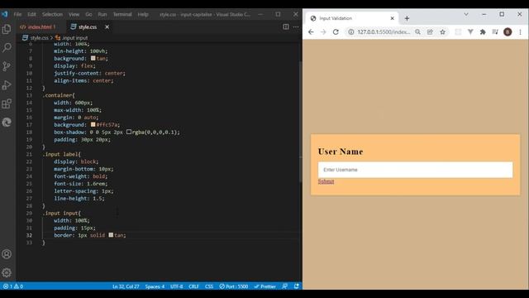Open the rgba color swatch on line 18
The width and height of the screenshot is (529, 298).
(x=129, y=132)
